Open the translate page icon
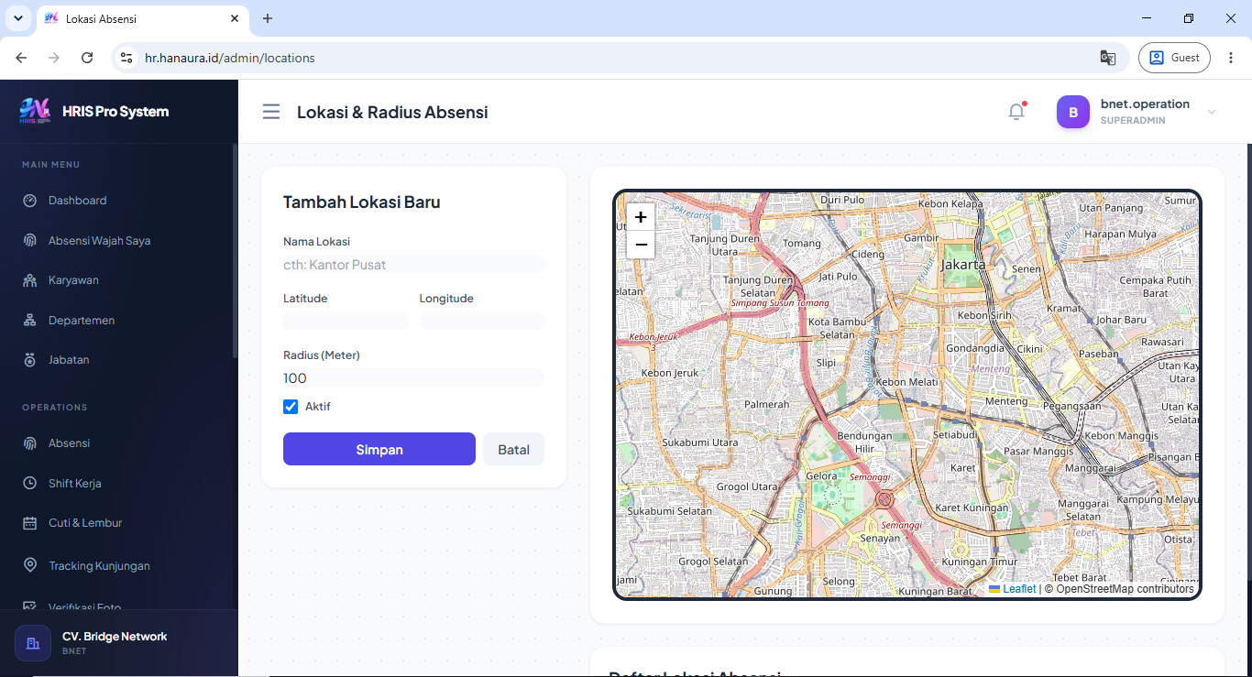This screenshot has height=677, width=1252. 1108,58
